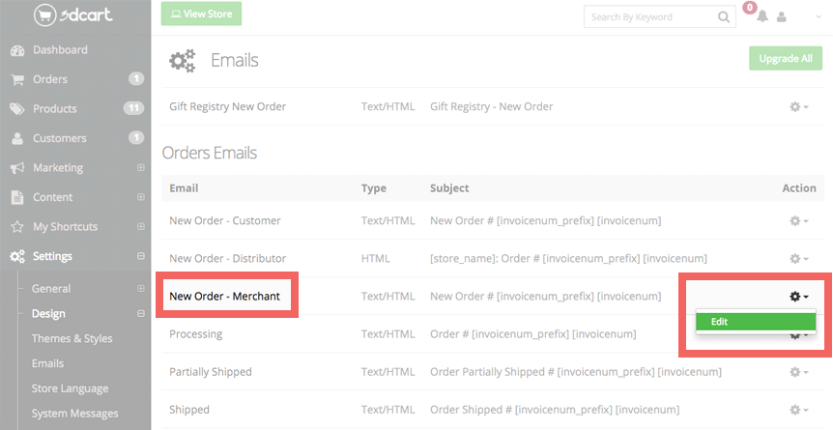Collapse the Design submenu

click(x=141, y=313)
